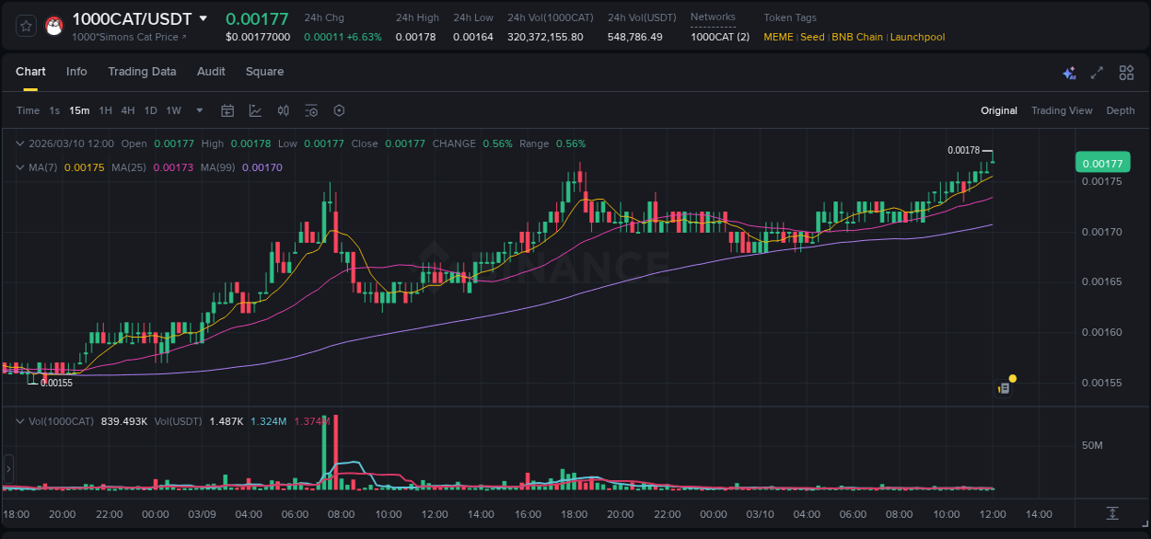Click the green current price label on the axis
Viewport: 1151px width, 539px height.
(x=1102, y=162)
